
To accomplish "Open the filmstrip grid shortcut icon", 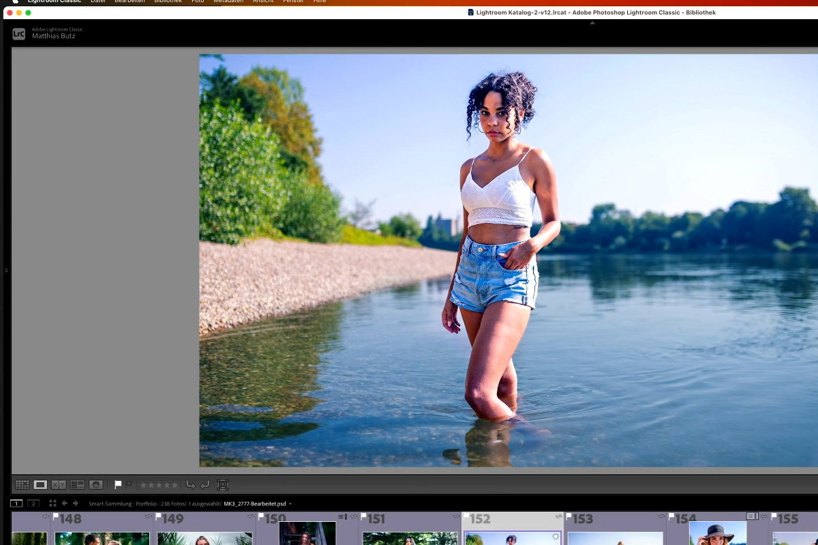I will [x=52, y=503].
